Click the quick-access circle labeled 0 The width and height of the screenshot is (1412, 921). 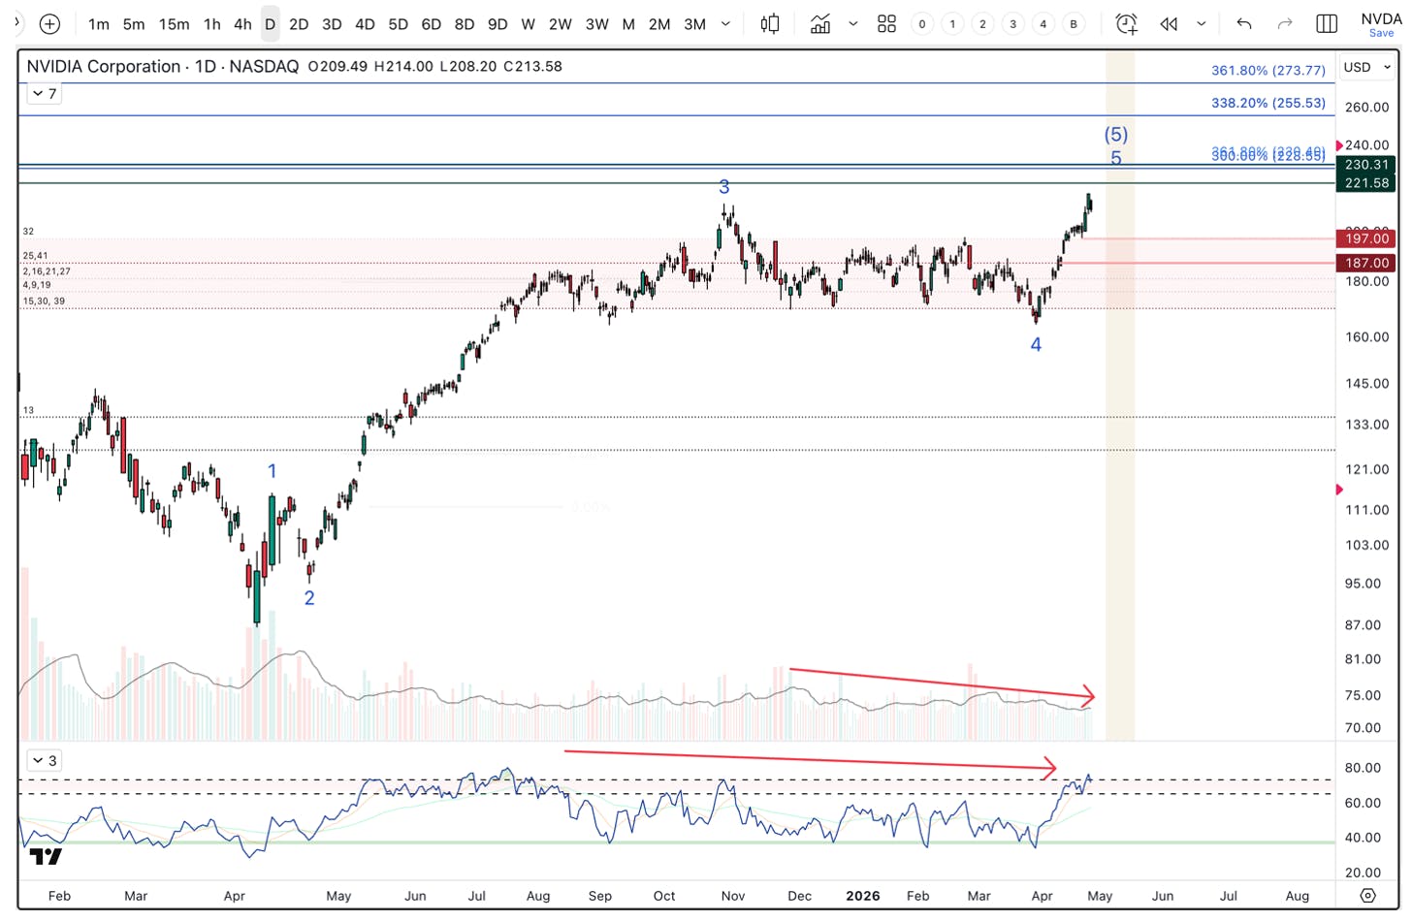tap(922, 24)
